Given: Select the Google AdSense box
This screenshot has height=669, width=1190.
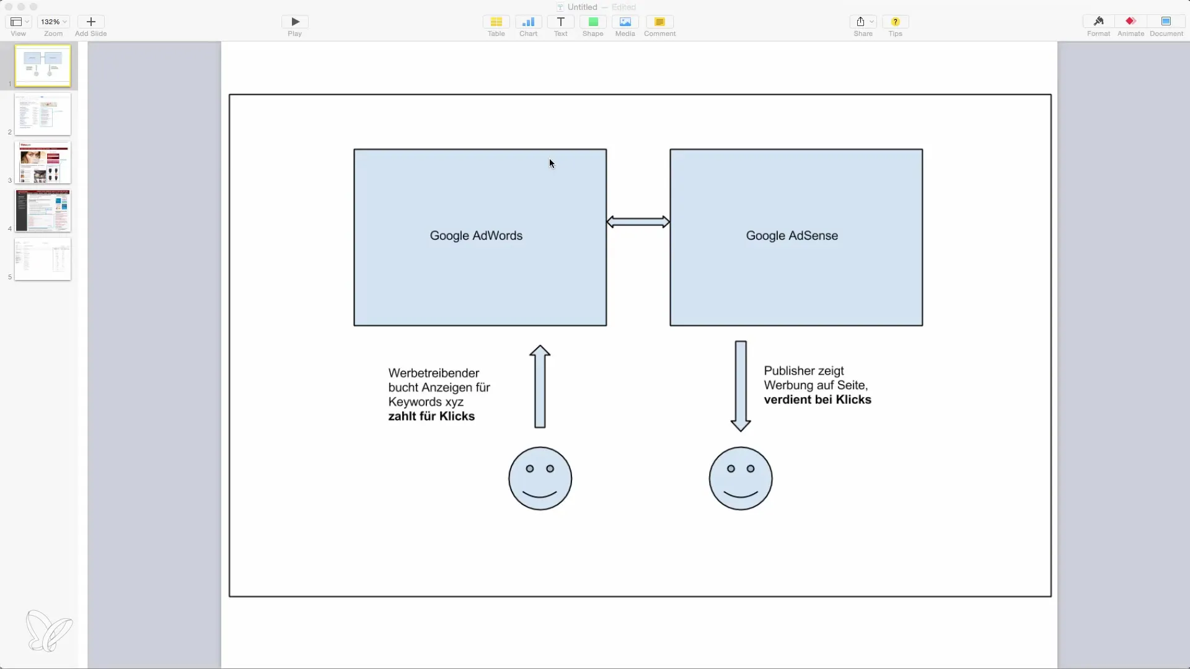Looking at the screenshot, I should pos(796,237).
